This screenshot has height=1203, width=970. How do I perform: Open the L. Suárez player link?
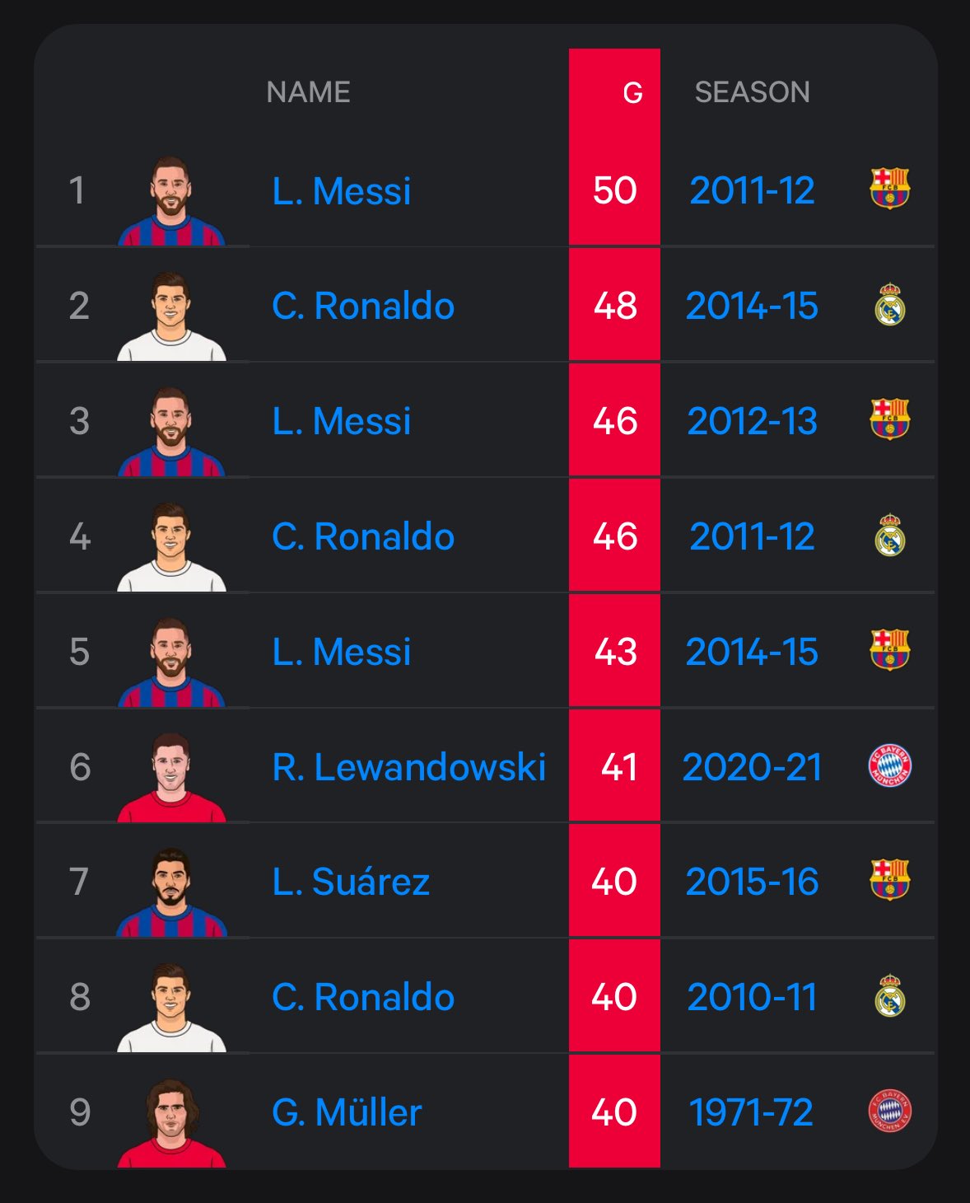[351, 882]
